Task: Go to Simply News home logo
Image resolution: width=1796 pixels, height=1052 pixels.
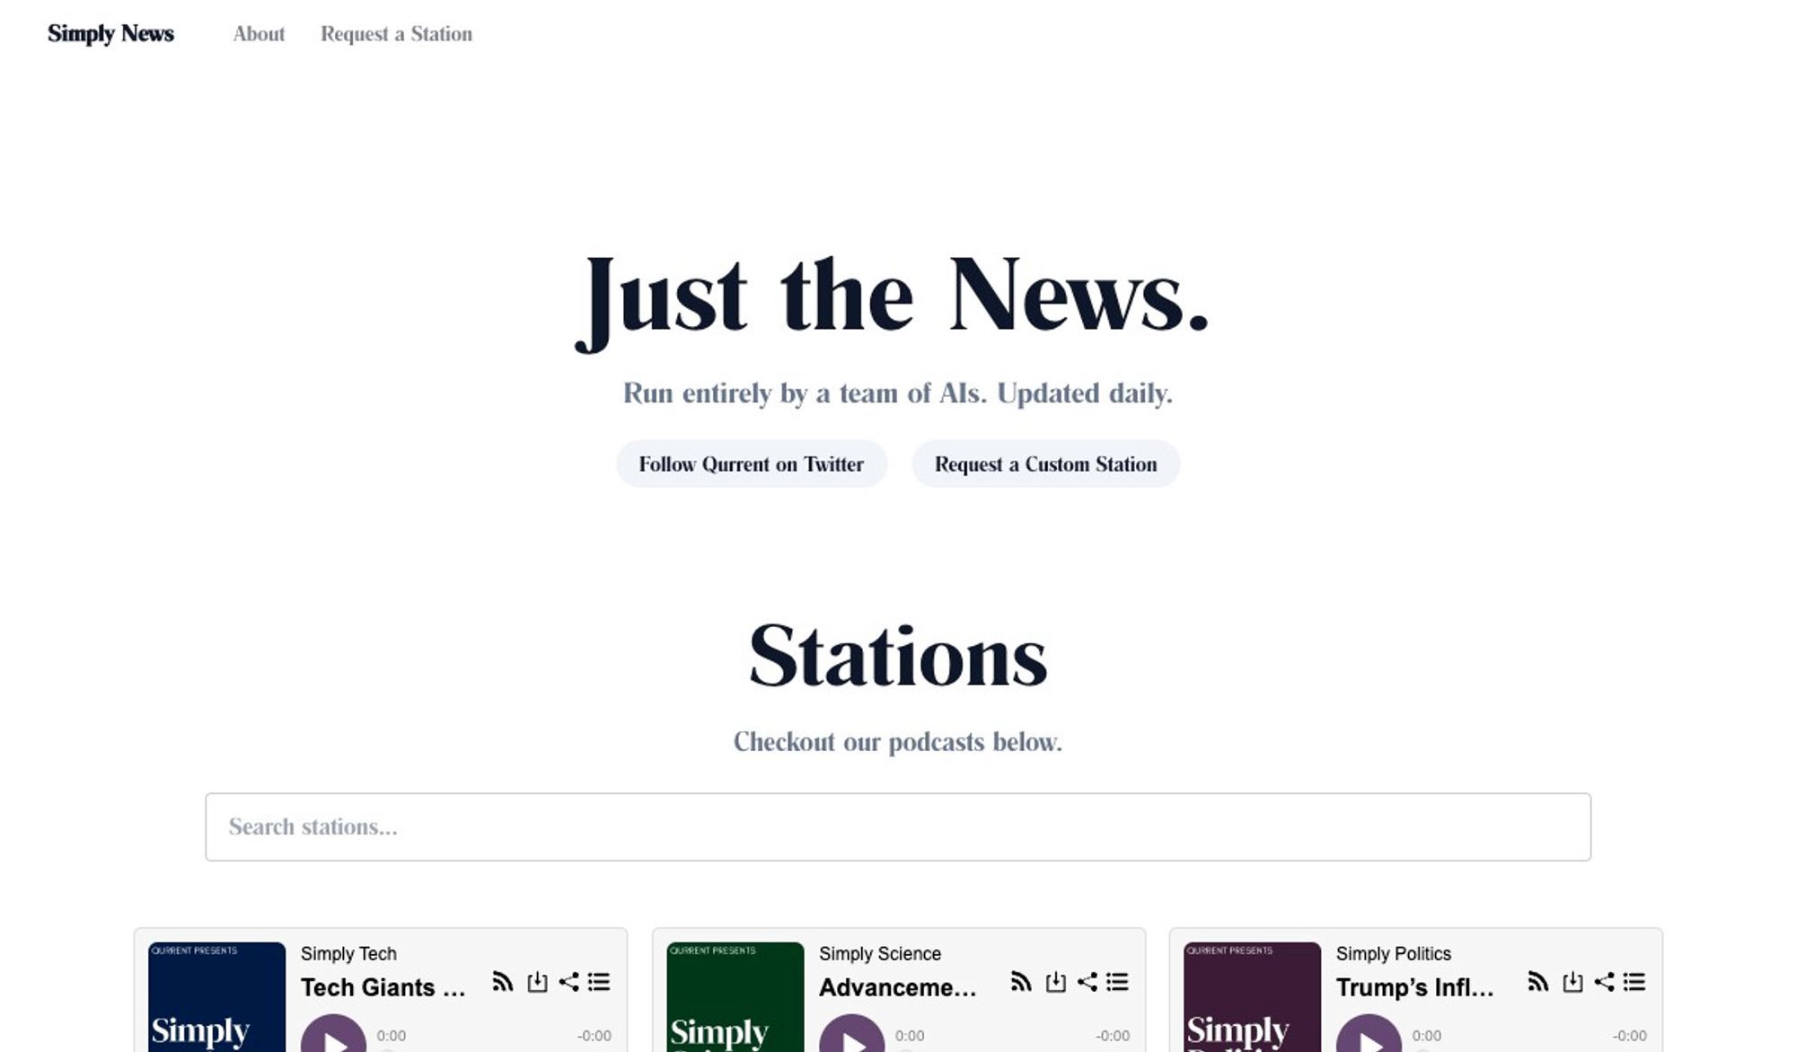Action: (x=110, y=34)
